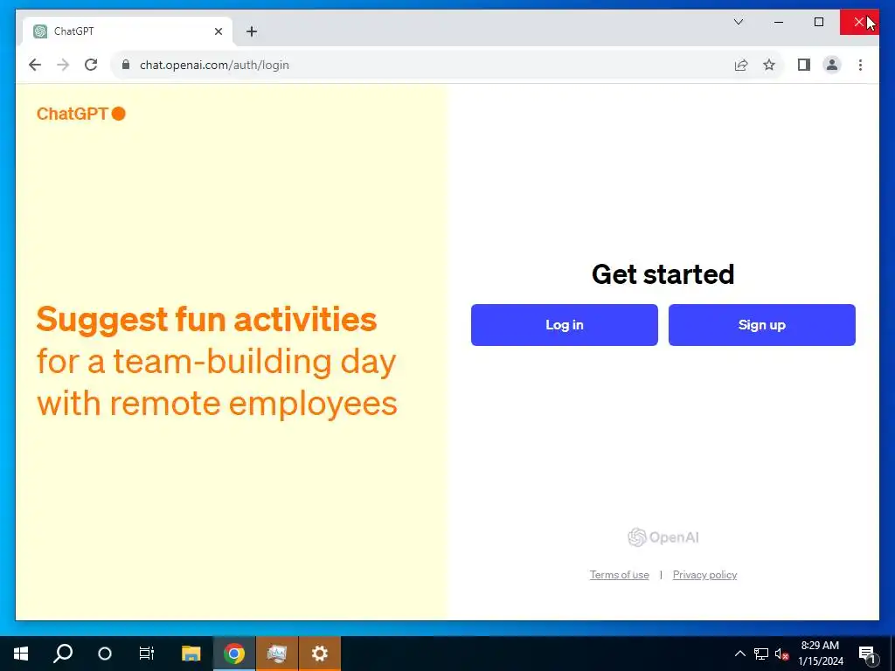
Task: Maximize the Chrome window
Action: click(818, 22)
